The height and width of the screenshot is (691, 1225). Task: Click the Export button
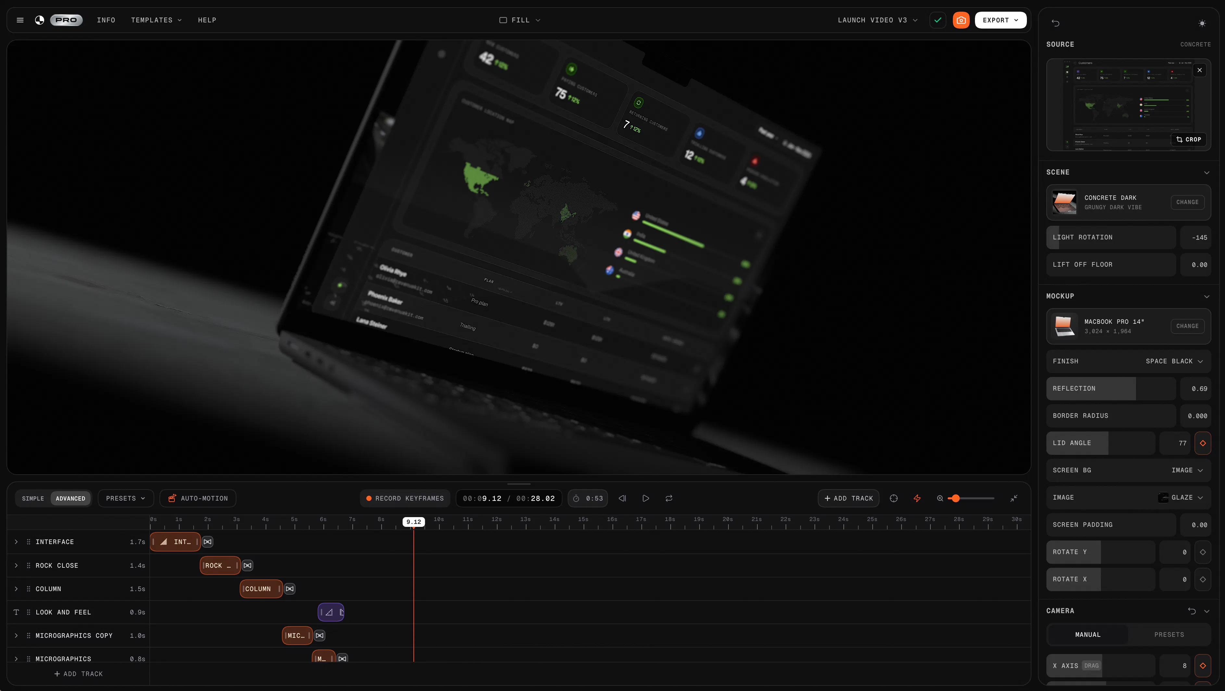tap(1001, 20)
